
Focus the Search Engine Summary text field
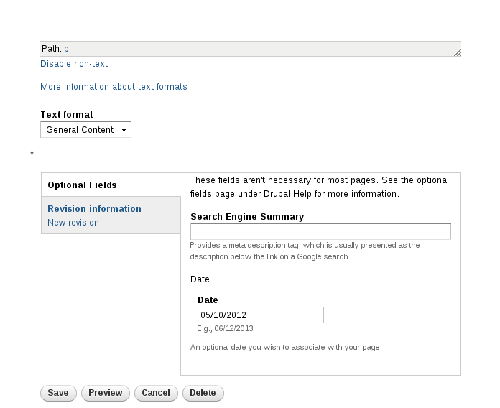click(320, 232)
